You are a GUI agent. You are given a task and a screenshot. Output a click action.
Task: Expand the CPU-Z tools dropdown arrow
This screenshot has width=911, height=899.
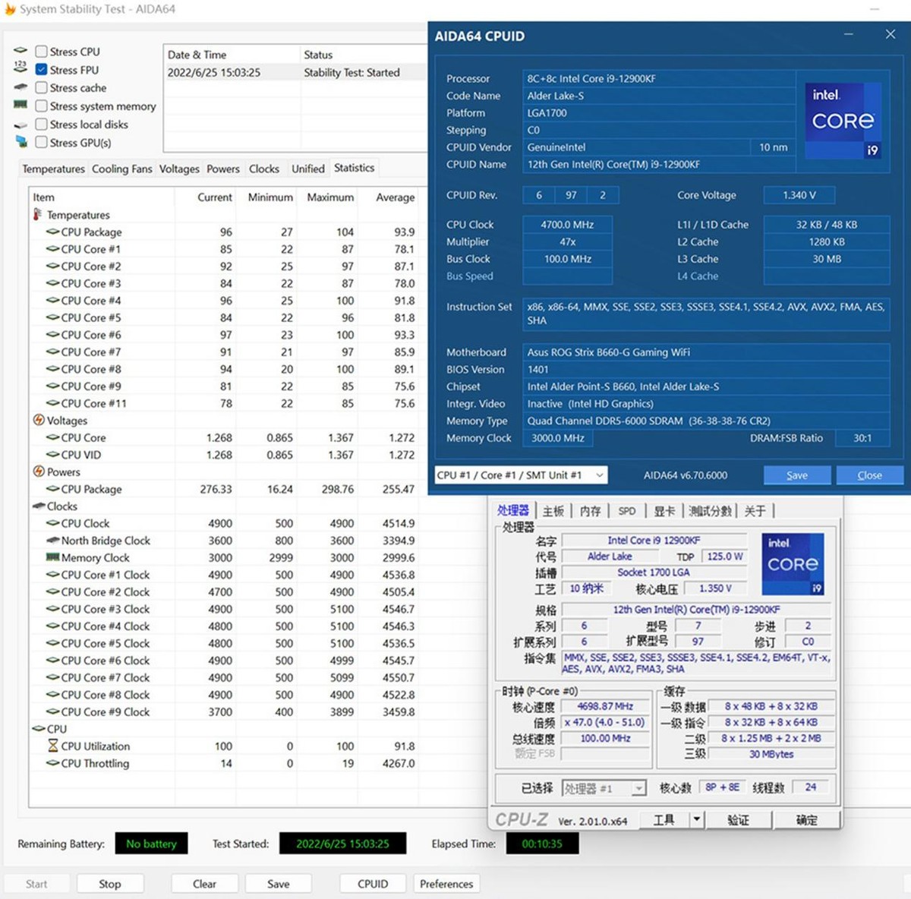pos(696,820)
